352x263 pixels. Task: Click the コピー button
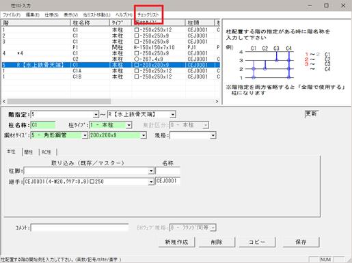point(257,242)
